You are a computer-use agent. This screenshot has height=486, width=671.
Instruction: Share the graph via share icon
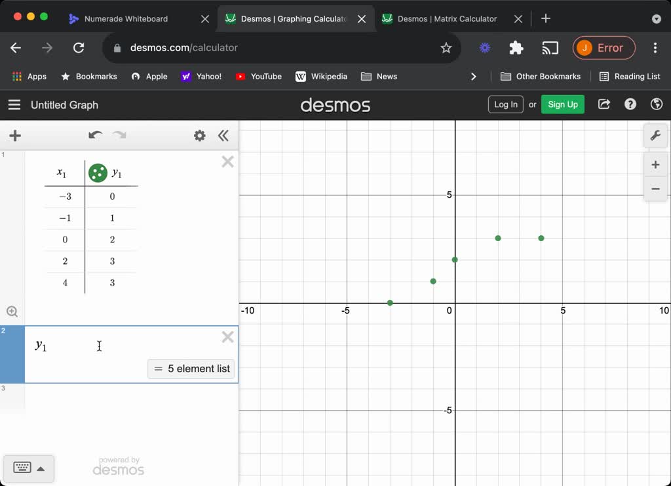pos(604,104)
